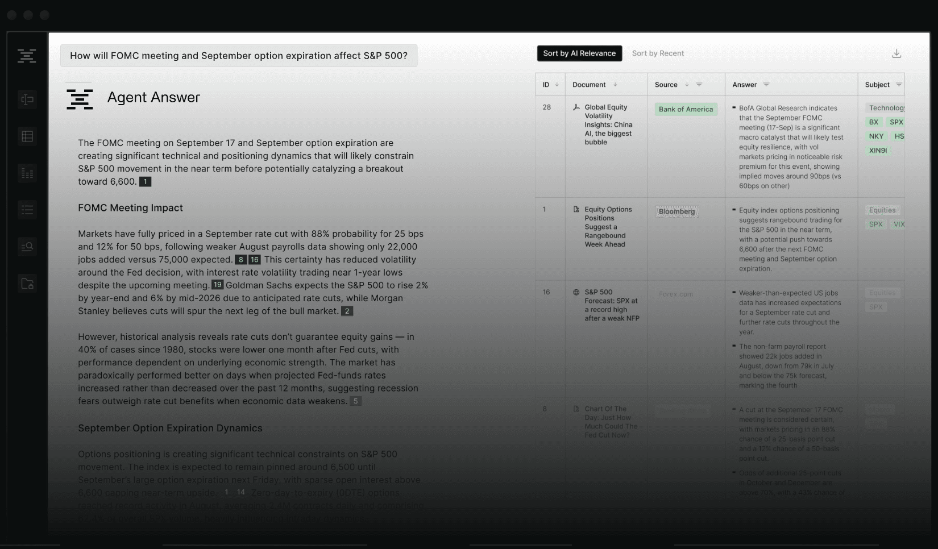Select the Technology subject tag
The width and height of the screenshot is (938, 549).
coord(885,108)
